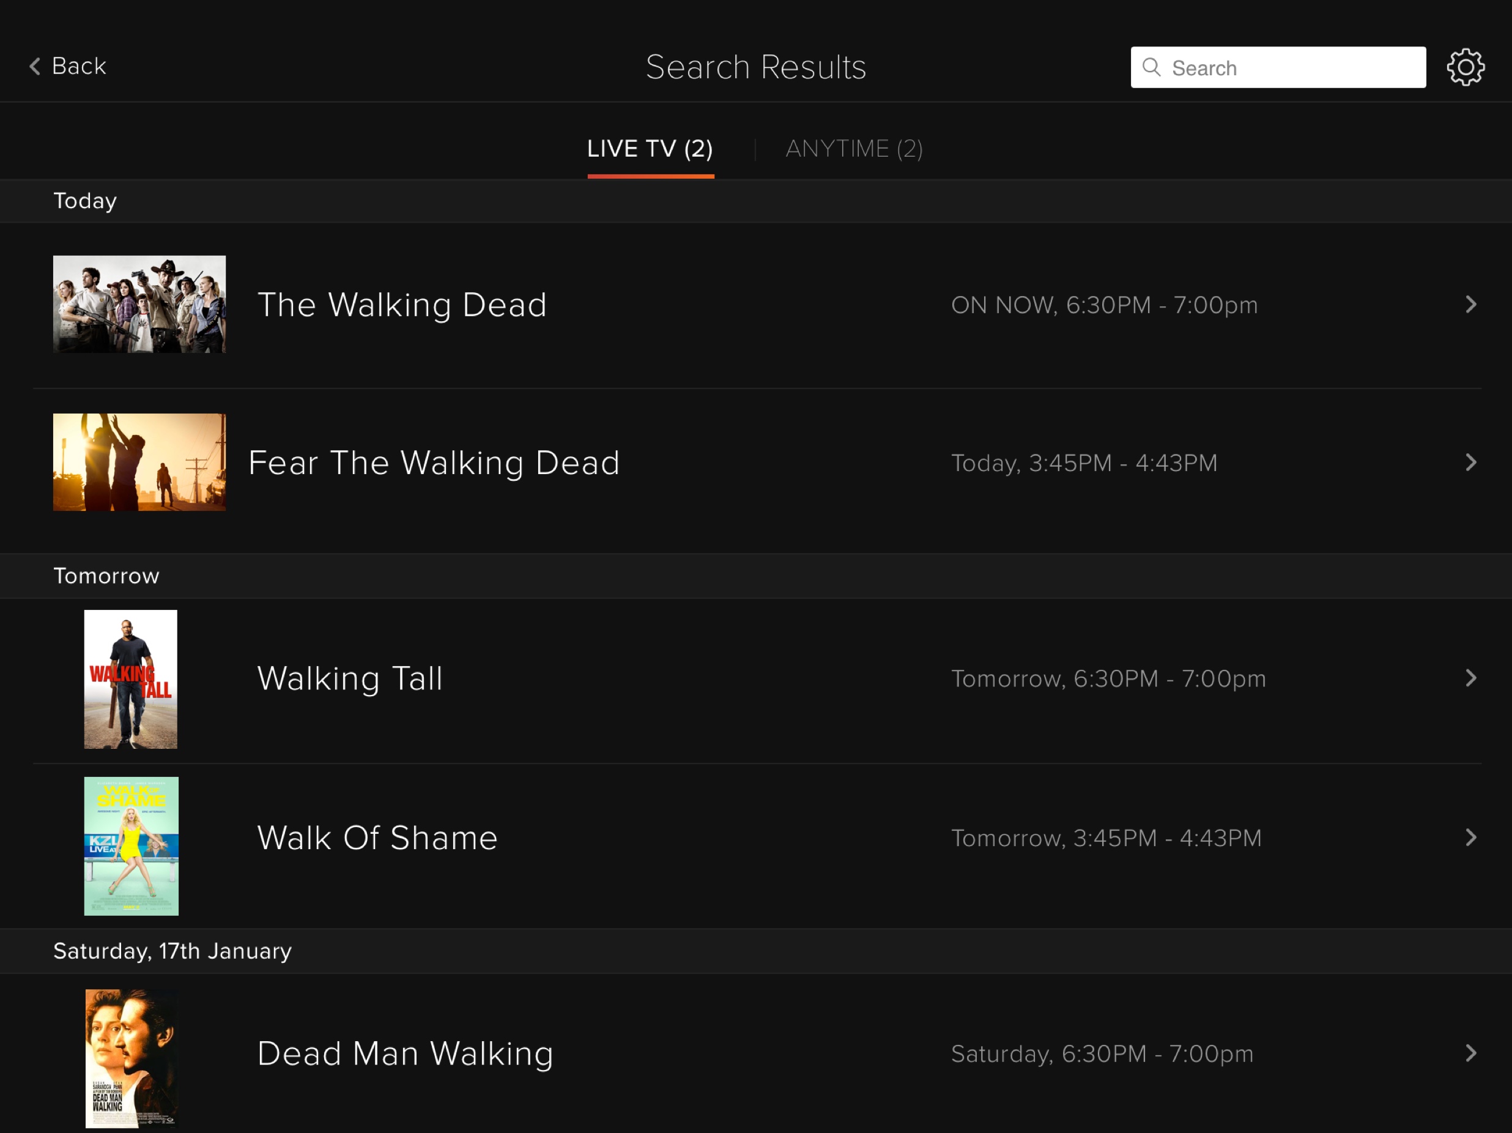
Task: Open Fear The Walking Dead thumbnail
Action: point(139,462)
